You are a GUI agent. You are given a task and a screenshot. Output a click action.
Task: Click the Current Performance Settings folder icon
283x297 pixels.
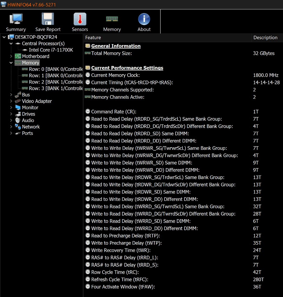[88, 68]
